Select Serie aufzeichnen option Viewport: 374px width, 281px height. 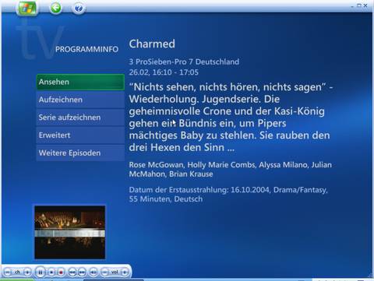[x=80, y=118]
